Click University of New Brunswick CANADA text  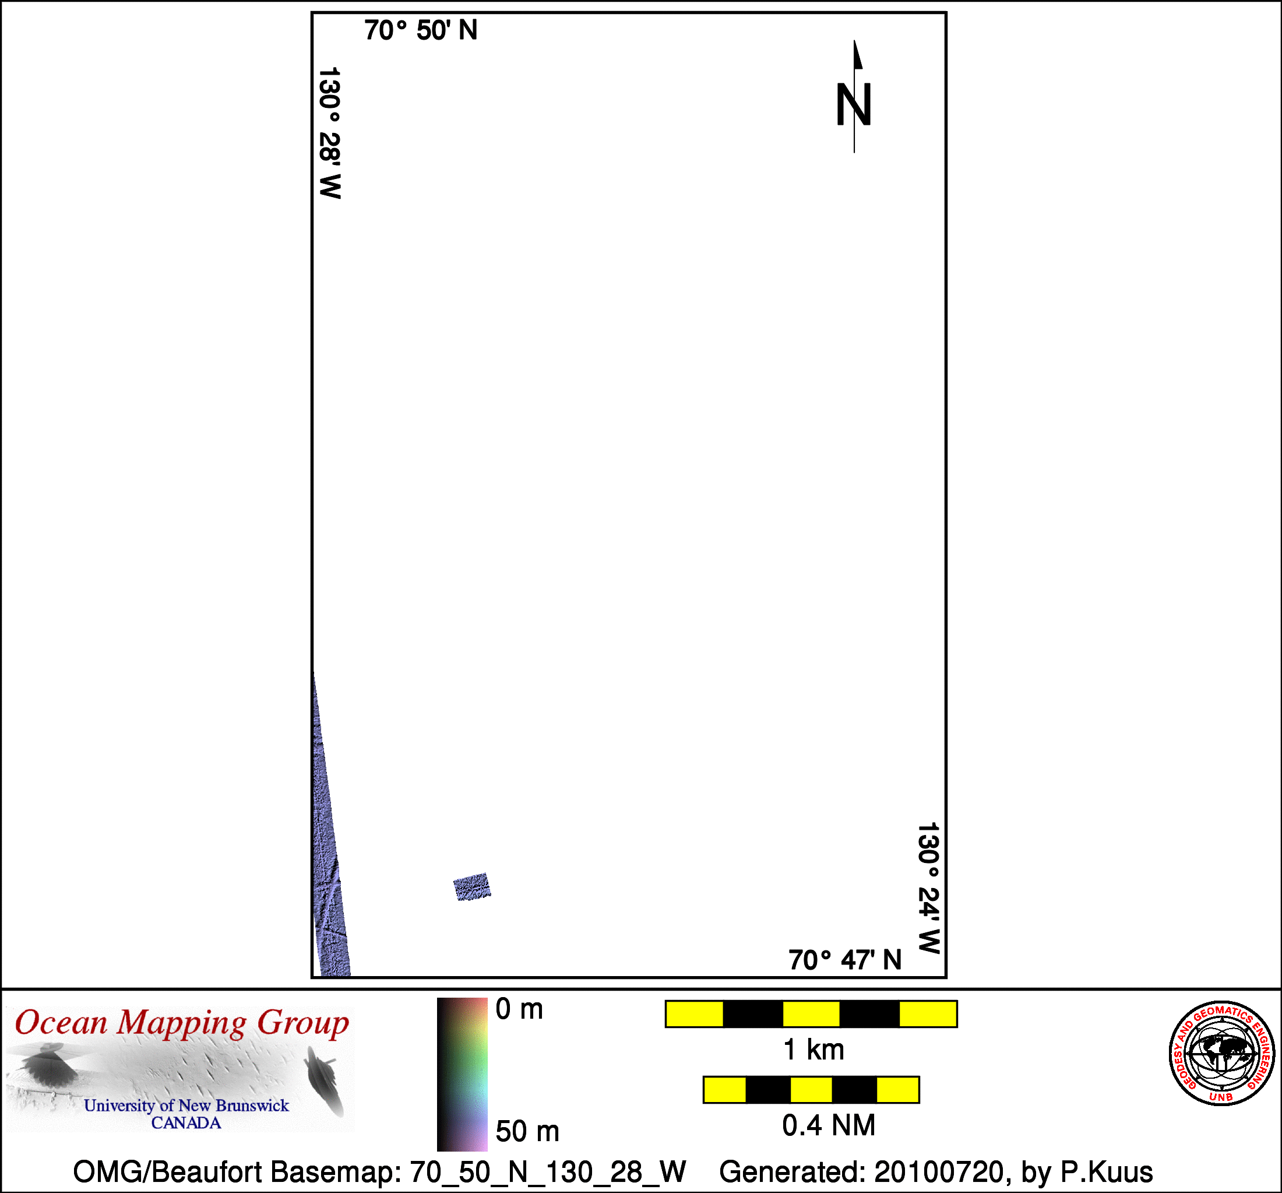click(186, 1114)
